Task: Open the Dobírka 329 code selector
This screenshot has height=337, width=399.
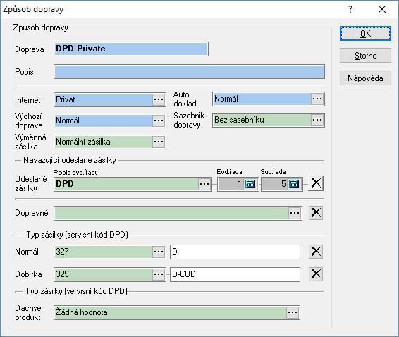Action: pyautogui.click(x=159, y=274)
